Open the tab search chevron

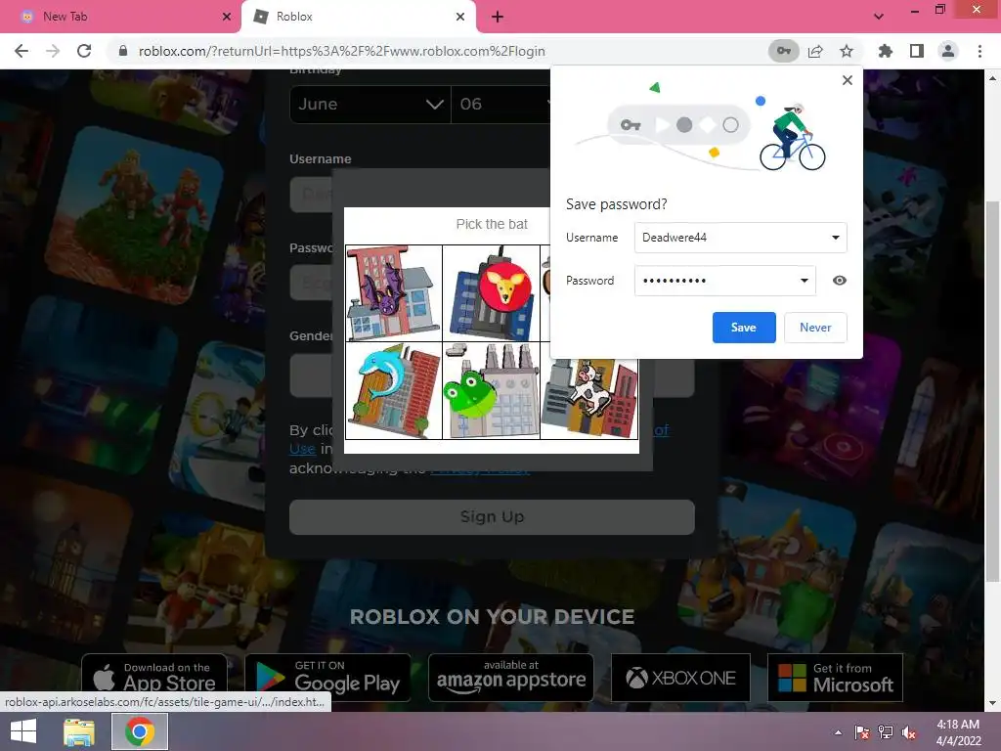[879, 17]
